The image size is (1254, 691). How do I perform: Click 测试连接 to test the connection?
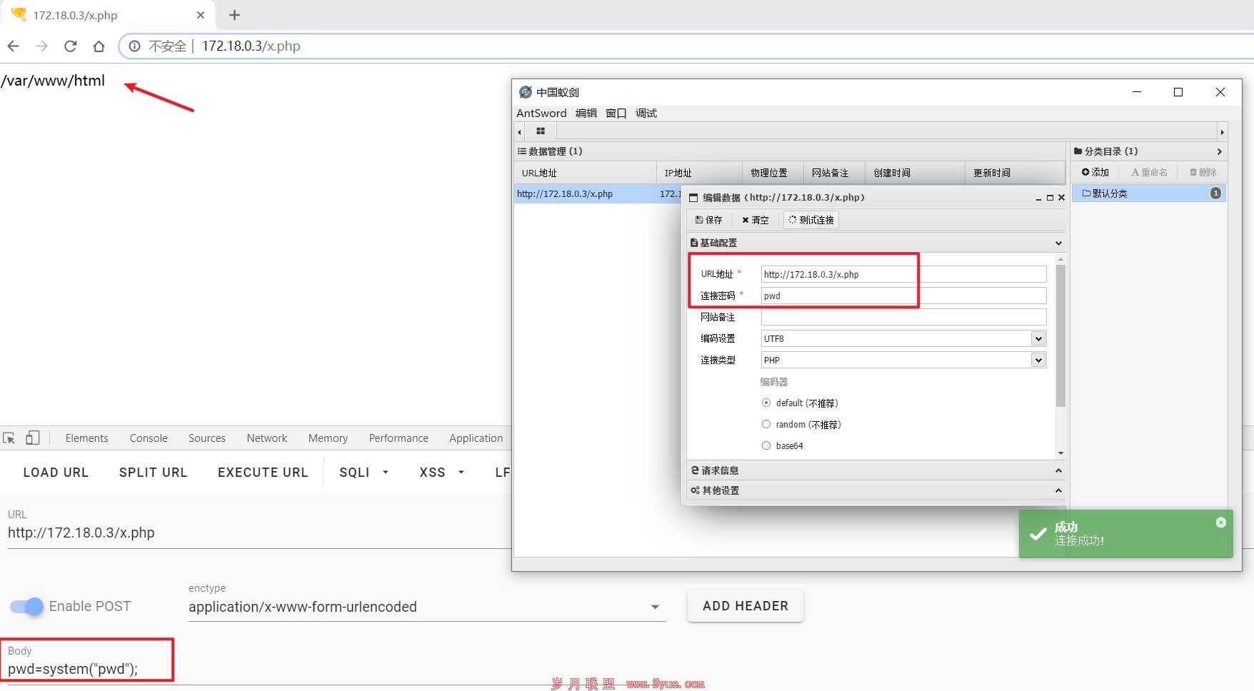[x=811, y=220]
